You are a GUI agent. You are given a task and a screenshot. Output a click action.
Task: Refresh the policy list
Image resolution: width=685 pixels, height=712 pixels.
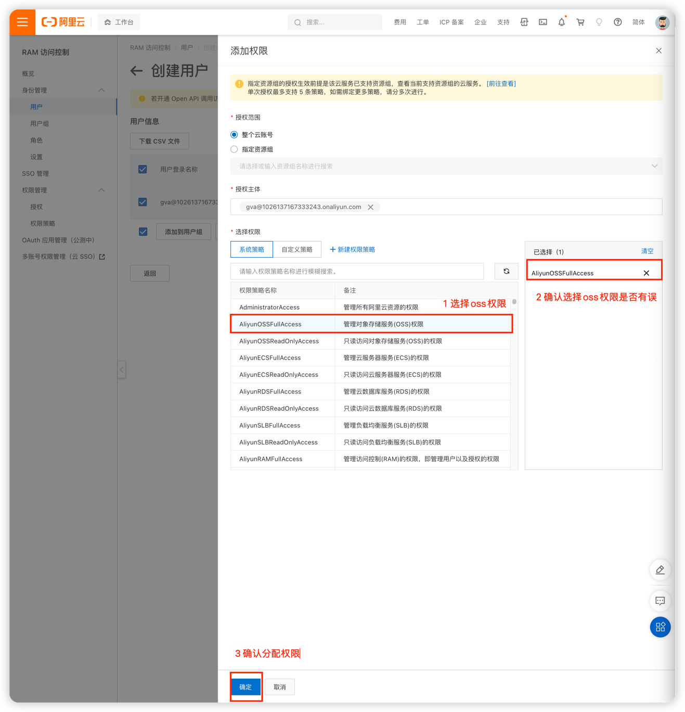tap(506, 271)
